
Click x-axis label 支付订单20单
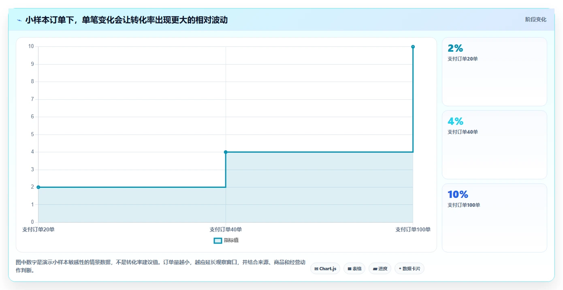[x=38, y=229]
